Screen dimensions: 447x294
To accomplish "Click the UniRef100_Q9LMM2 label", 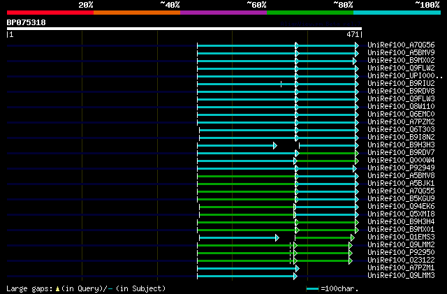I will (x=401, y=245).
